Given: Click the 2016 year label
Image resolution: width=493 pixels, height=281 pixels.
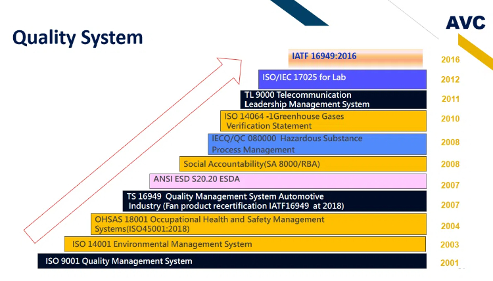Looking at the screenshot, I should coord(450,60).
